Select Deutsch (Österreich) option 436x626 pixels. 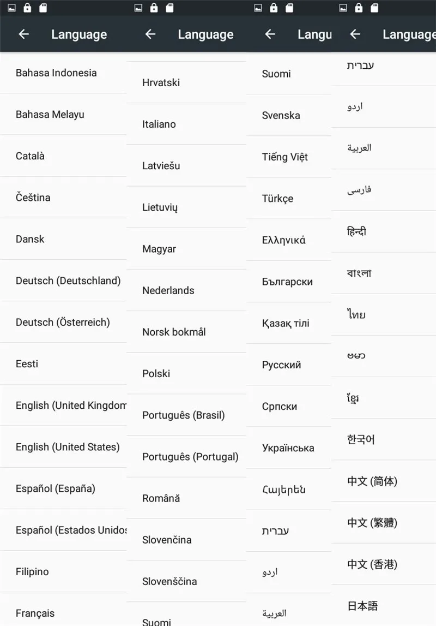[x=63, y=322]
